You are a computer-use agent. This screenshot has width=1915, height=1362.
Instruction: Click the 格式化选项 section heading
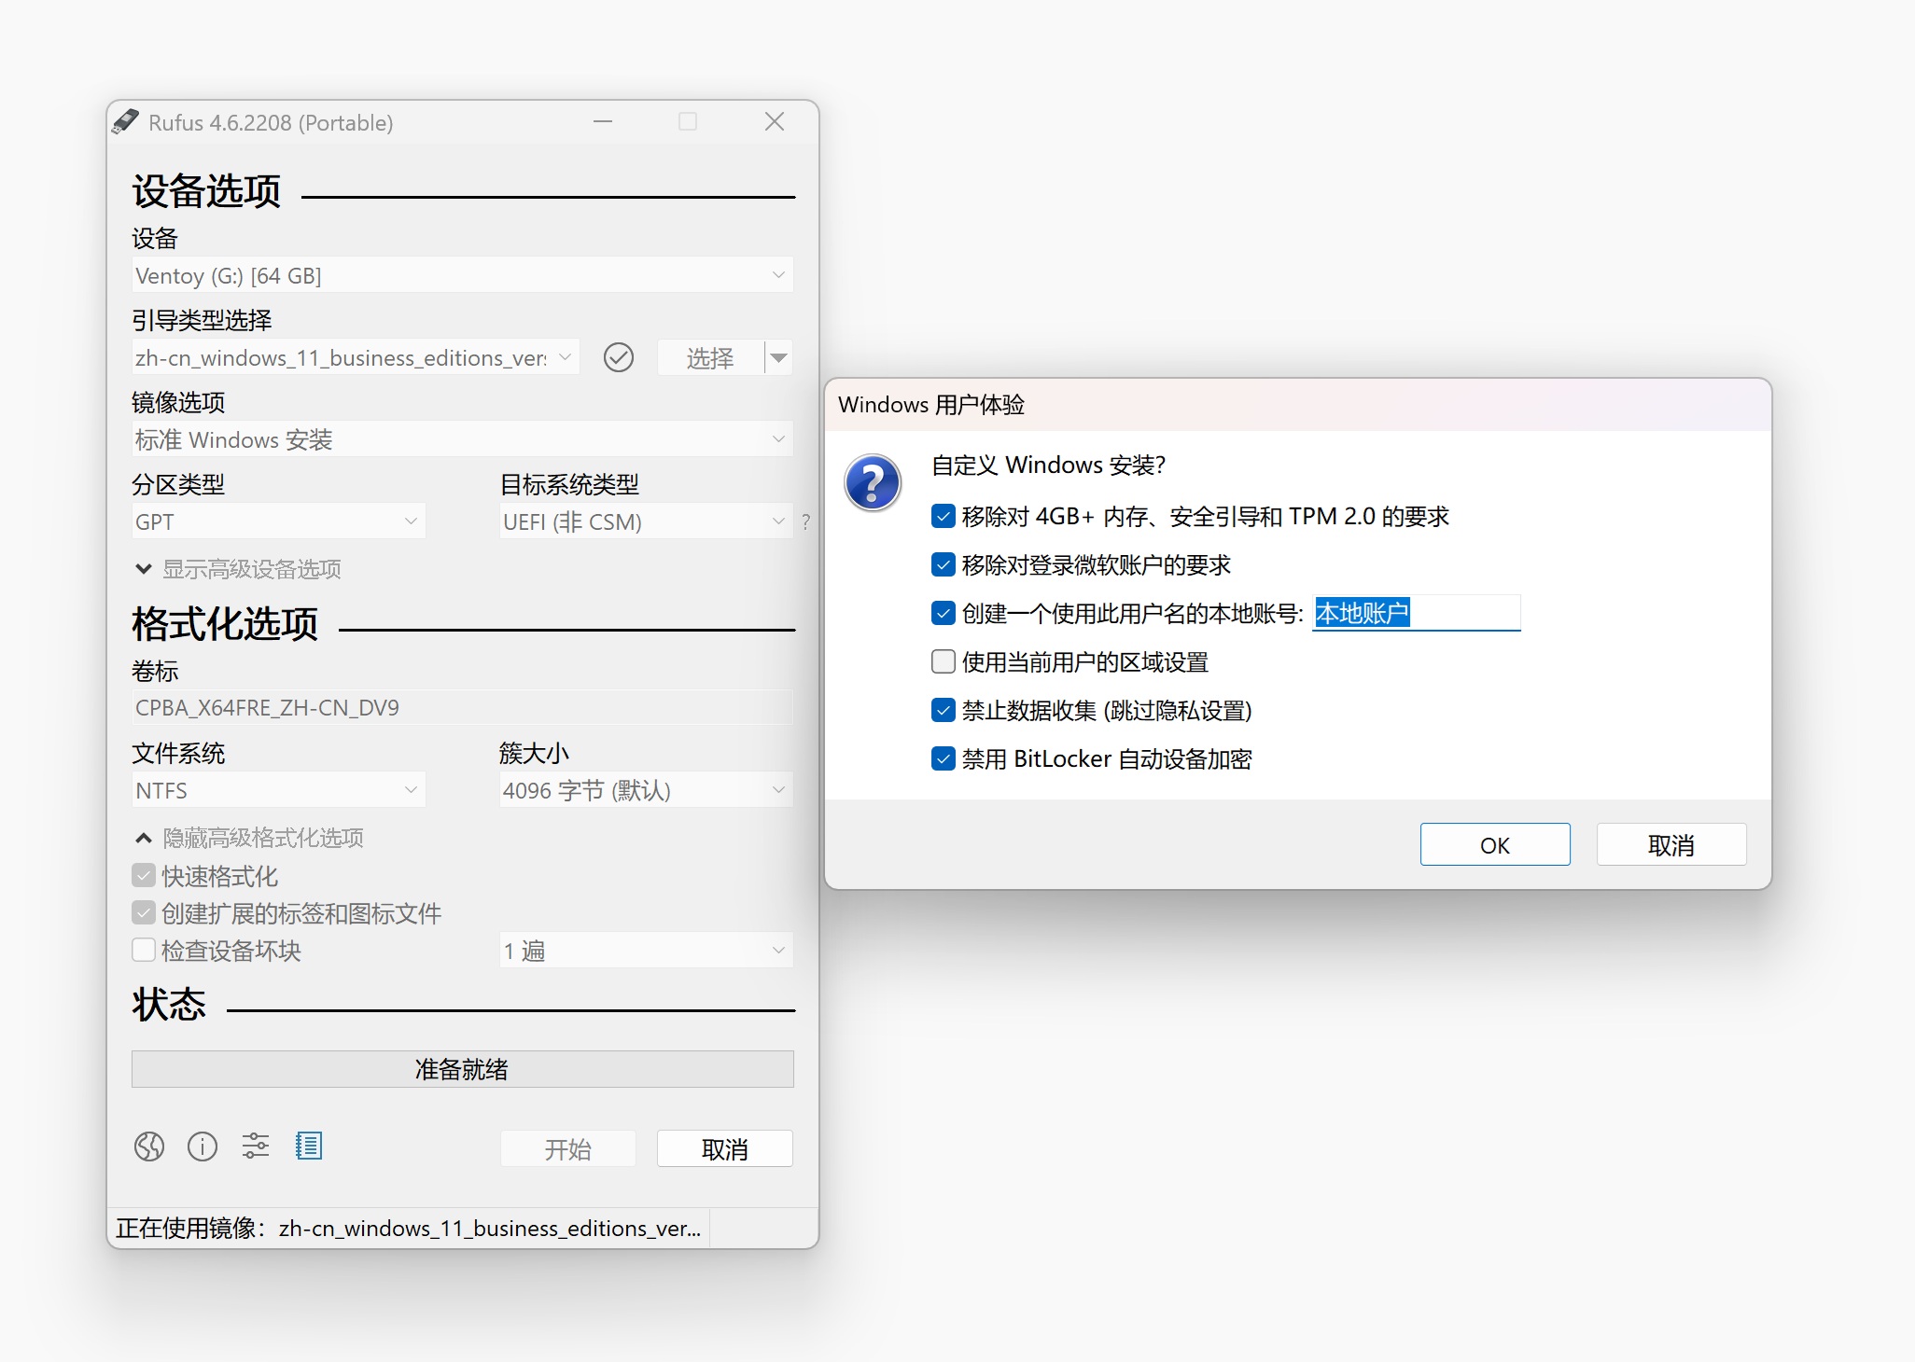point(225,624)
